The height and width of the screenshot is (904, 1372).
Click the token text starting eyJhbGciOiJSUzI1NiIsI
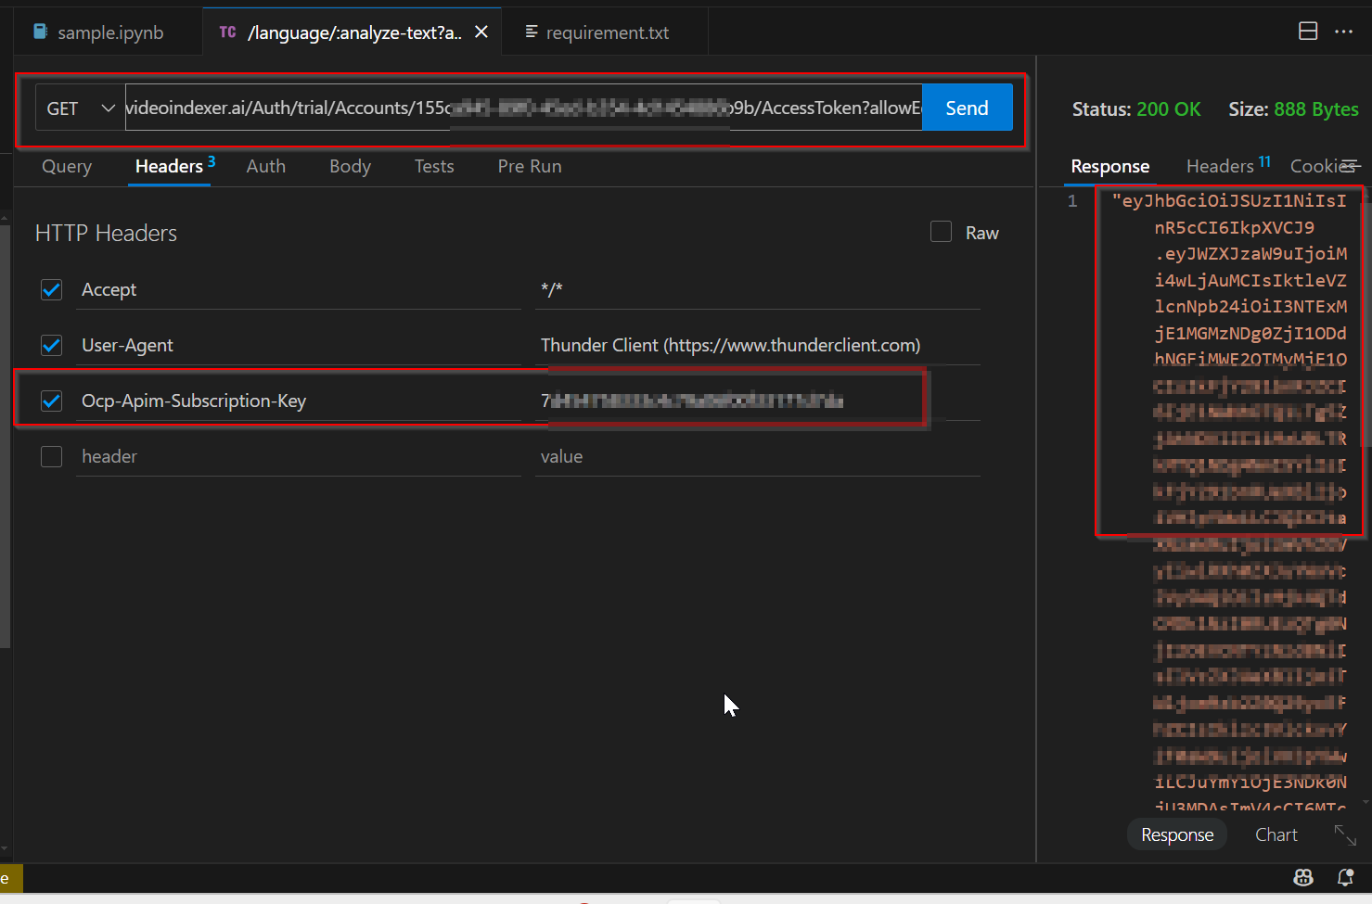tap(1229, 201)
